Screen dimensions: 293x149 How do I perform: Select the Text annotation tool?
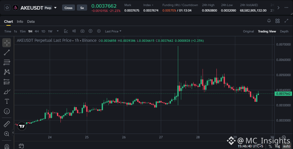coord(7,101)
